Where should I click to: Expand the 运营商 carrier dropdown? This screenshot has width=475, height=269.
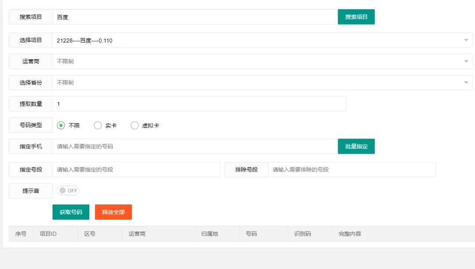[x=262, y=62]
